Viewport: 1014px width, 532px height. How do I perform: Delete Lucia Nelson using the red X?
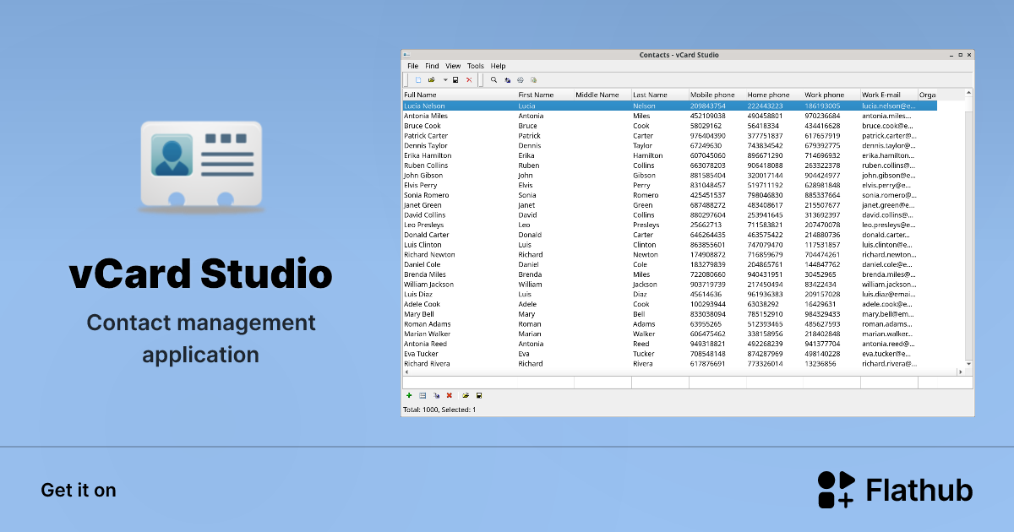tap(448, 395)
